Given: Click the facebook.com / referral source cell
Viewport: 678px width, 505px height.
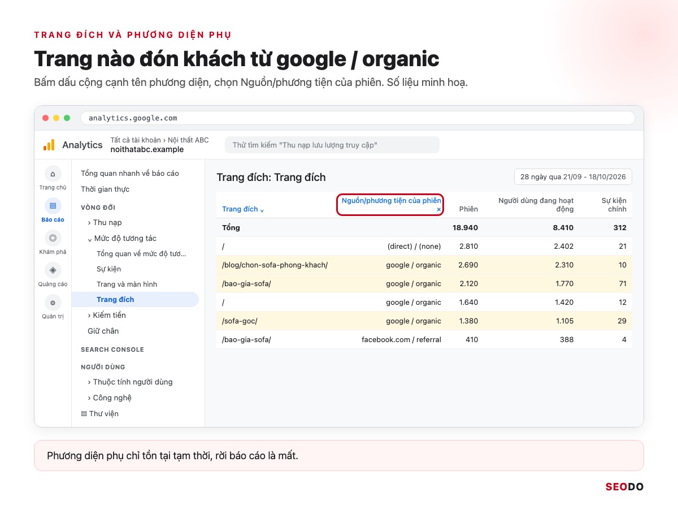Looking at the screenshot, I should [402, 339].
